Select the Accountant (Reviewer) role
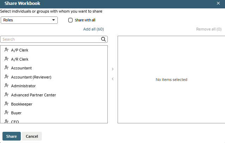Viewport: 225px width, 143px height. [54, 77]
